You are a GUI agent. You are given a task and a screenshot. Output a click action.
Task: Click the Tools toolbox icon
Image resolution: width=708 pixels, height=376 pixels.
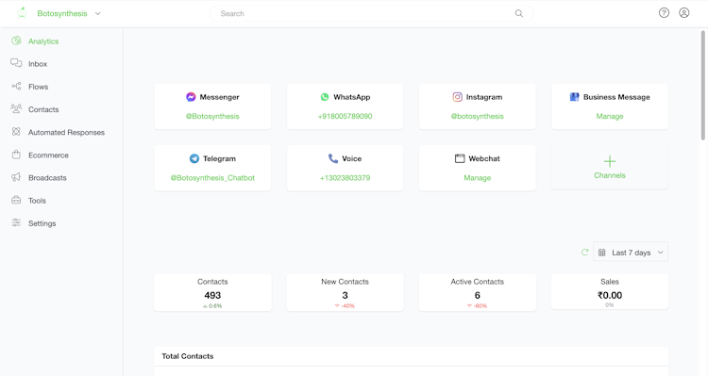16,200
